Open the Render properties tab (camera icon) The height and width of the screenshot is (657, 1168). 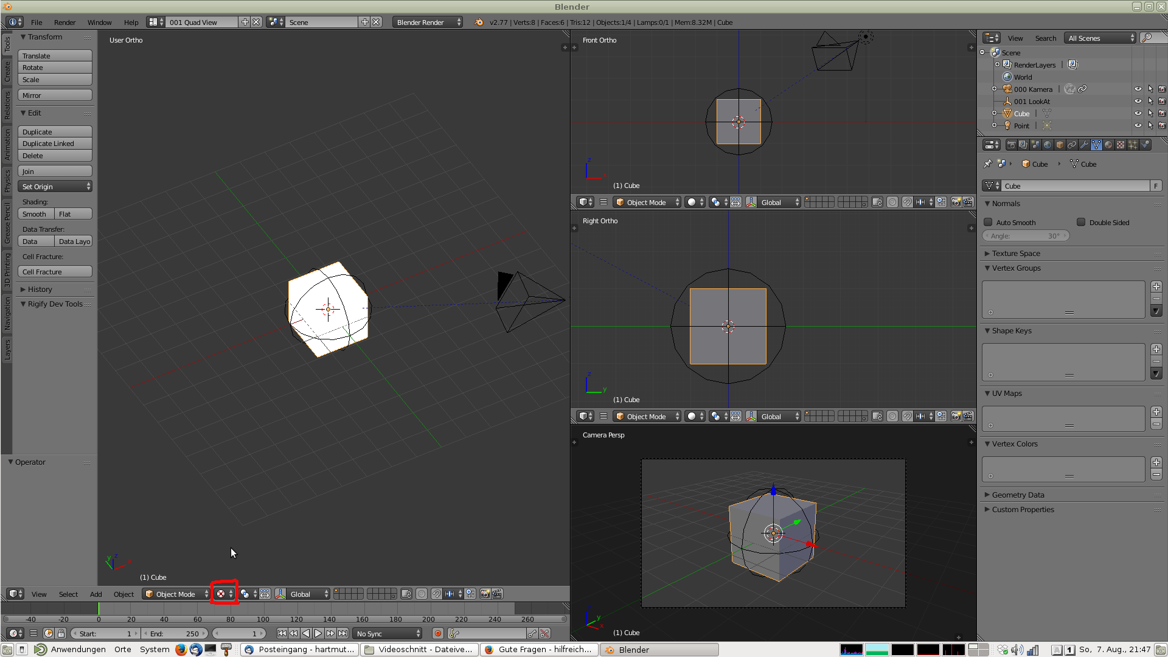pyautogui.click(x=1011, y=145)
